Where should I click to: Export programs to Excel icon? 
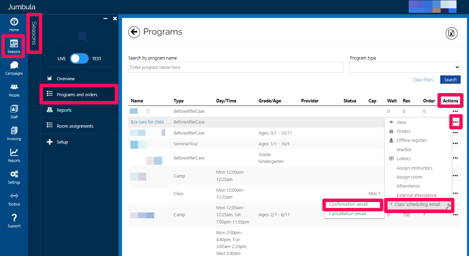[451, 33]
